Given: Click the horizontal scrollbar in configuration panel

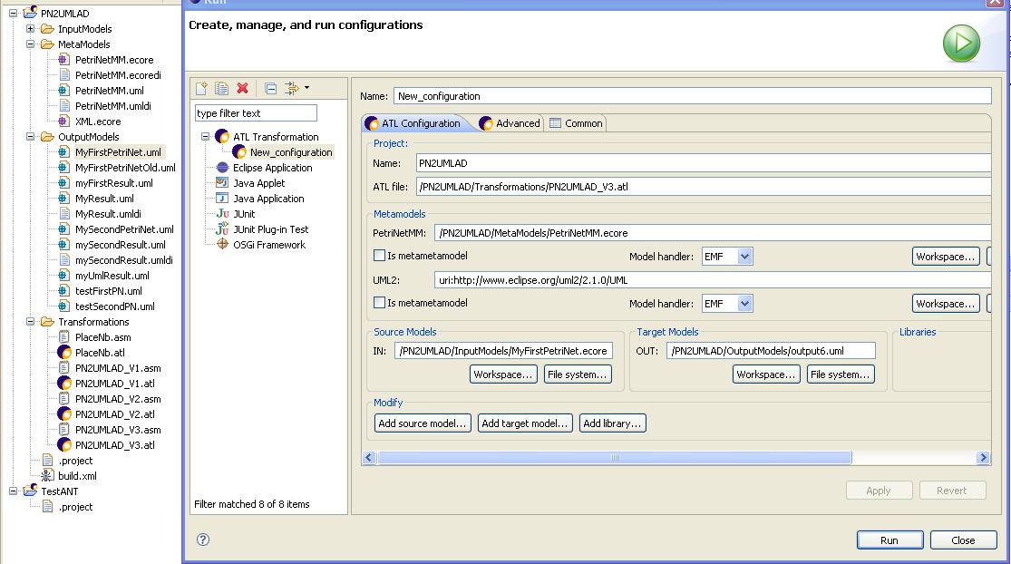Looking at the screenshot, I should [x=615, y=458].
